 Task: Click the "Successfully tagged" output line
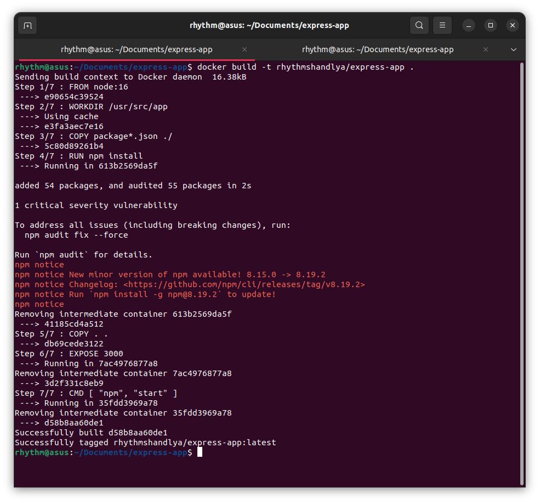(x=145, y=443)
